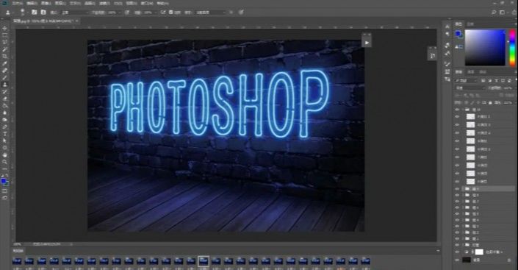Select the Move tool in the toolbar
This screenshot has width=518, height=270.
pyautogui.click(x=4, y=29)
